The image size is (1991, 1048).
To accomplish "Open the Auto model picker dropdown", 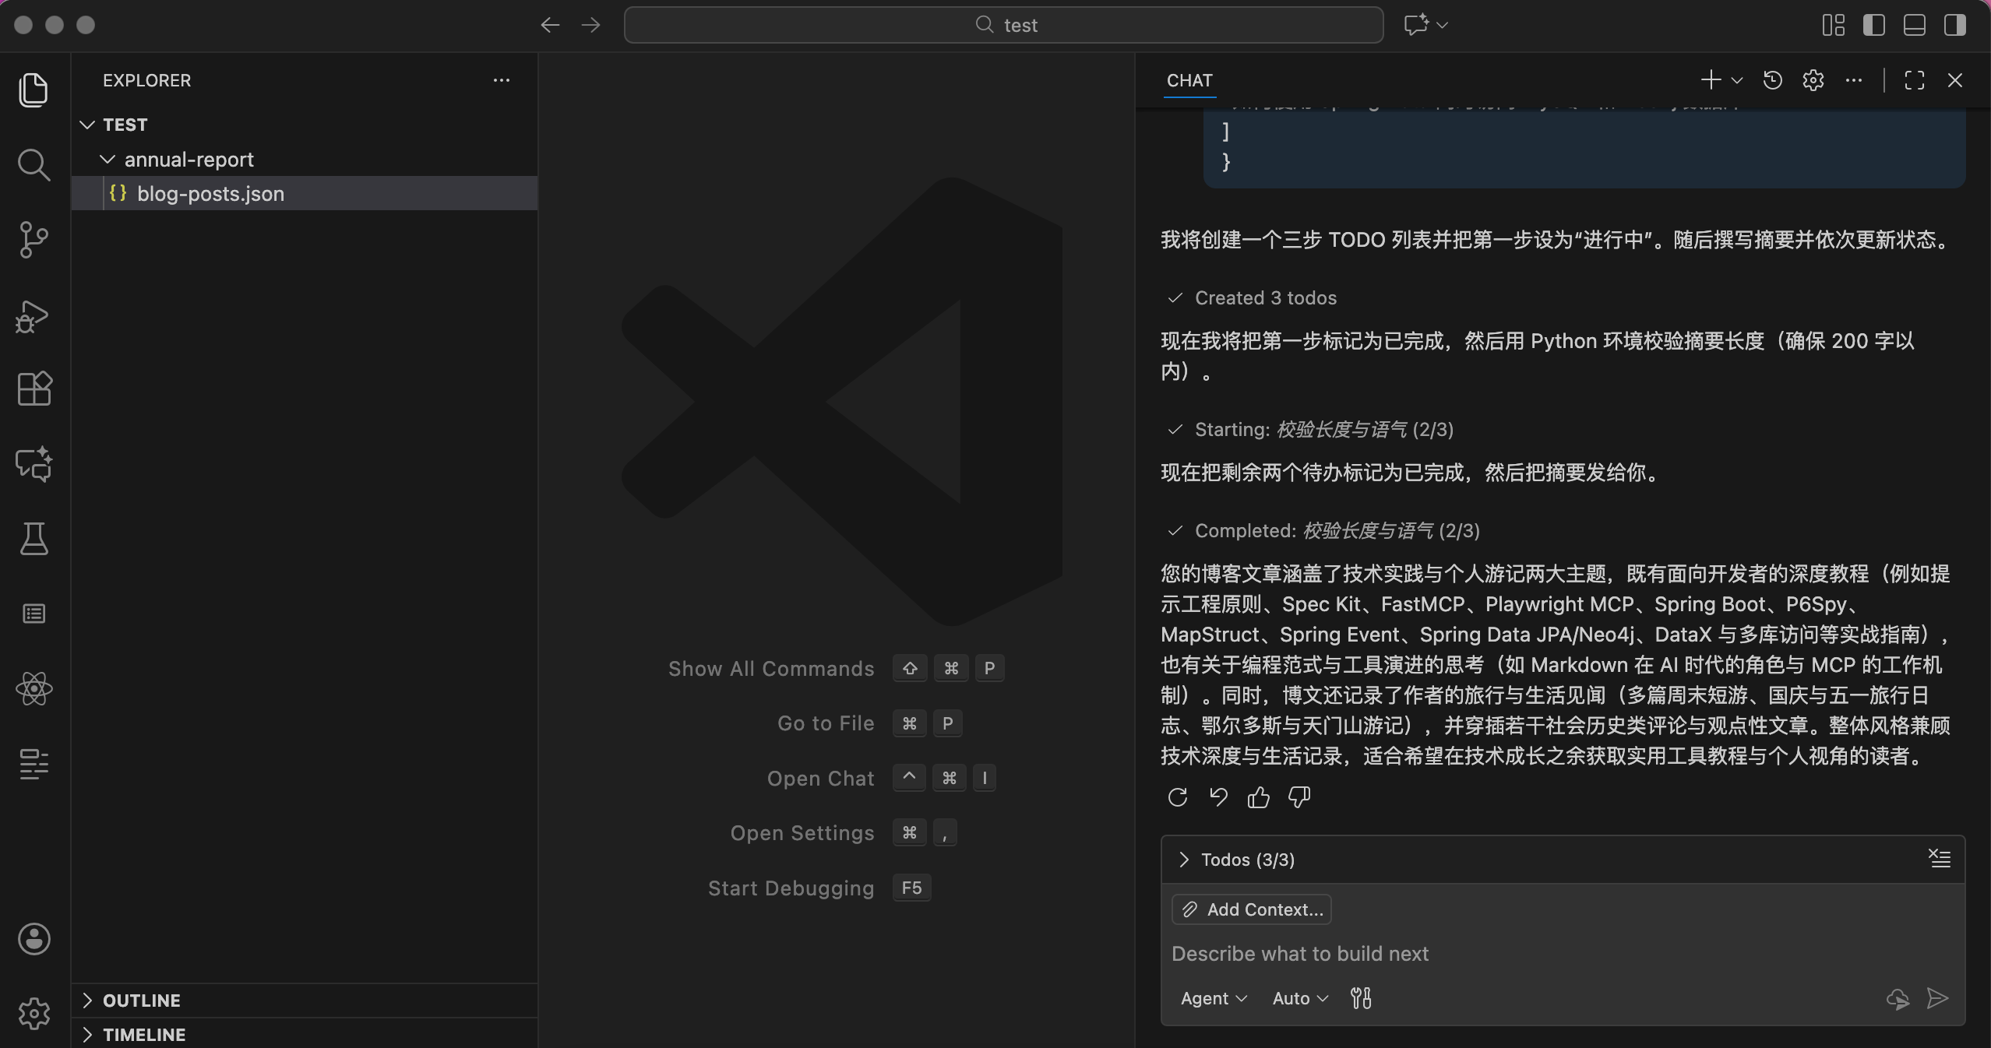I will point(1299,998).
